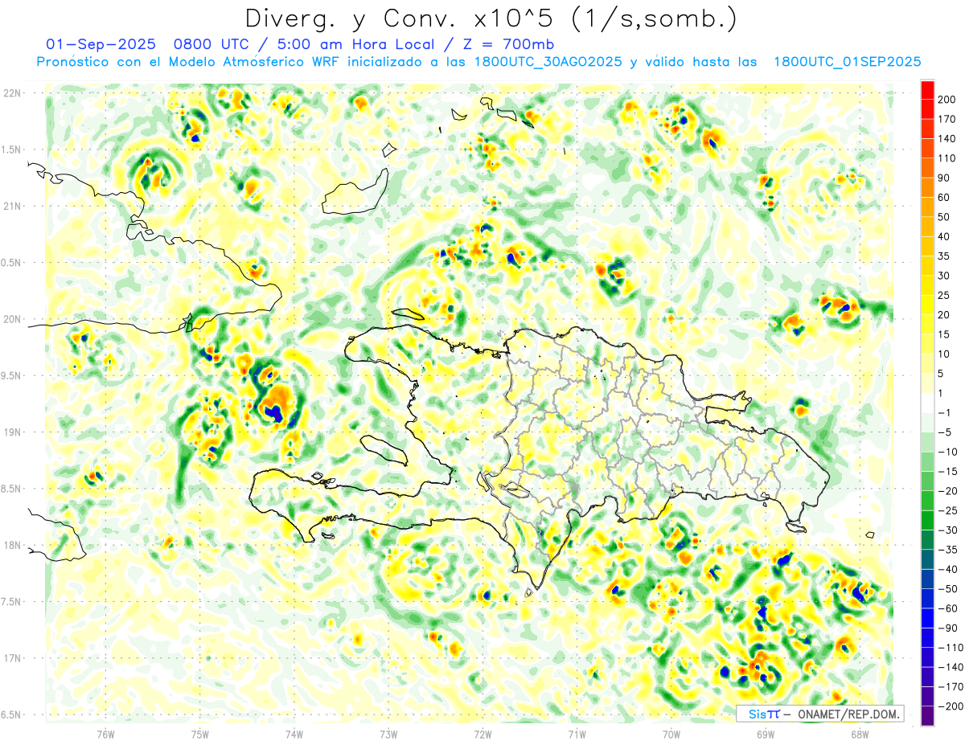This screenshot has height=745, width=965.
Task: Click the "68W" longitude label
Action: [860, 734]
